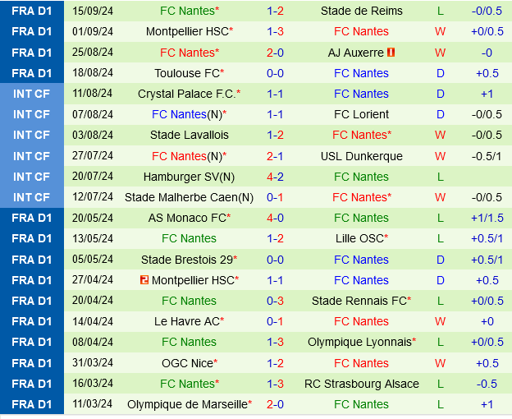This screenshot has width=512, height=419.
Task: Click the red card icon before Montpellier HSC
Action: pyautogui.click(x=144, y=280)
